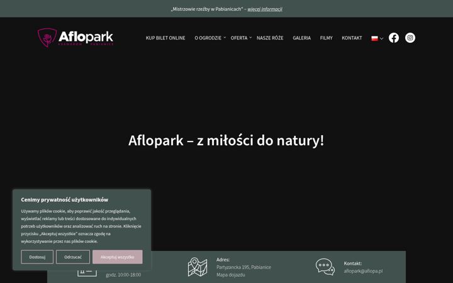This screenshot has width=453, height=283.
Task: Click the 'Kontakt:' label
Action: tap(353, 264)
